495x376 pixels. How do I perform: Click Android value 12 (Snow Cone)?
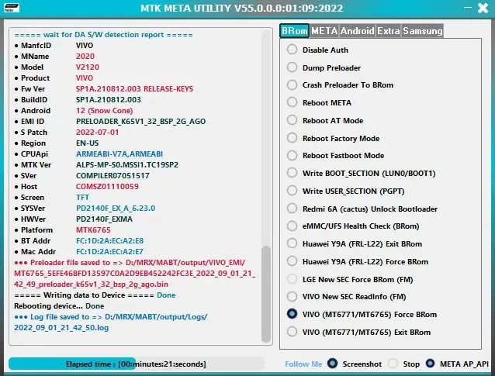(x=104, y=111)
